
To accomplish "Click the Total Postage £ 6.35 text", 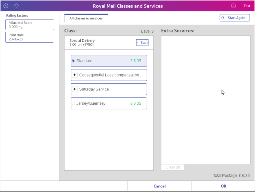I will tap(231, 176).
